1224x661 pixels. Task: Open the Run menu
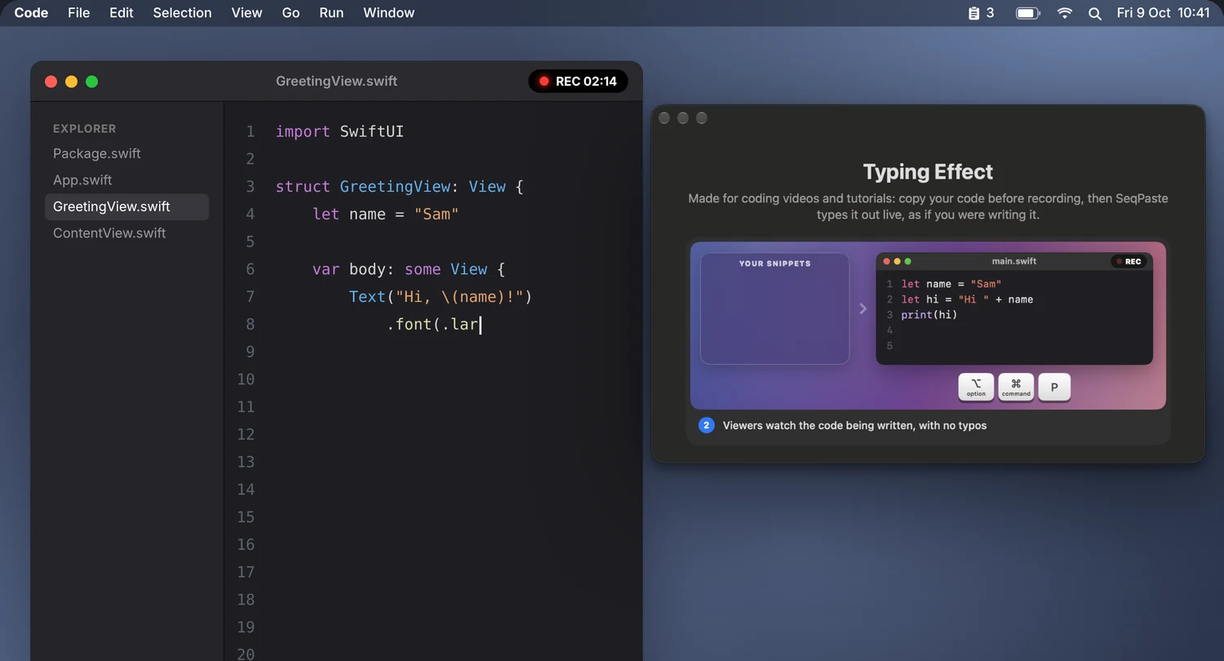click(331, 13)
